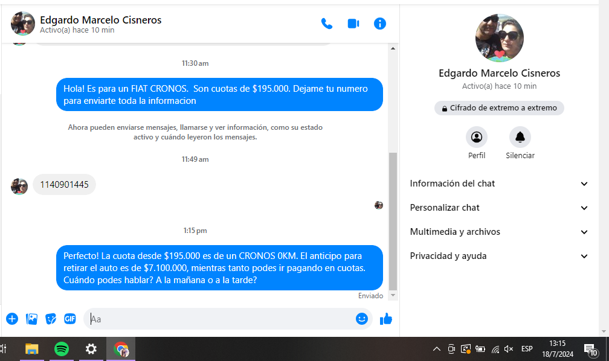609x361 pixels.
Task: Click the large profile photo in side panel
Action: [500, 38]
